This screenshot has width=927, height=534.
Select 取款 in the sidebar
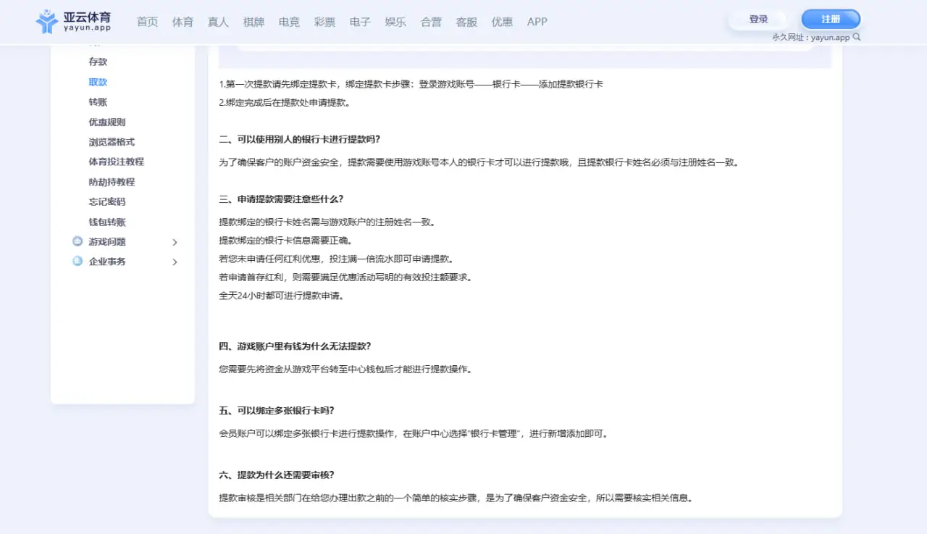[98, 83]
